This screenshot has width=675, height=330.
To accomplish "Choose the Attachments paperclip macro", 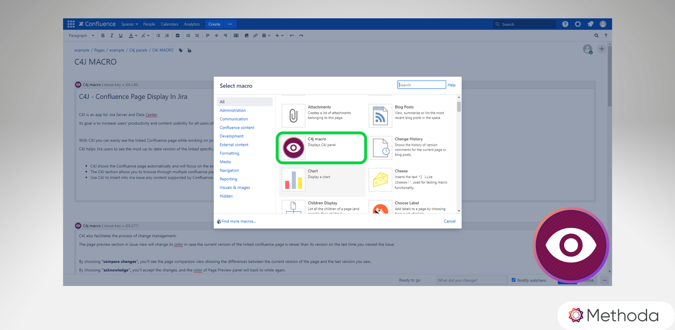I will coord(293,116).
